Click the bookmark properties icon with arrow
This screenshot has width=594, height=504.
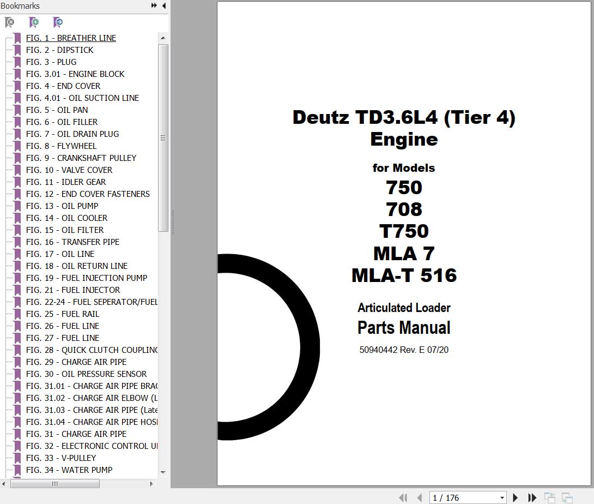(x=58, y=22)
